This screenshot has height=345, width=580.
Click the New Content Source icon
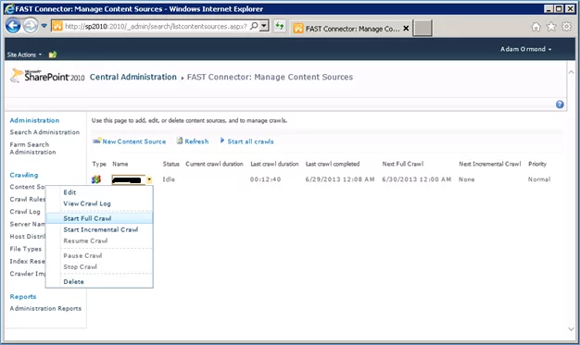(x=97, y=141)
